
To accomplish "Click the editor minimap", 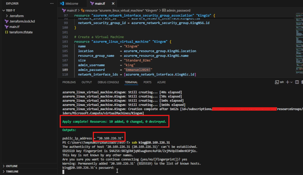I will [299, 43].
